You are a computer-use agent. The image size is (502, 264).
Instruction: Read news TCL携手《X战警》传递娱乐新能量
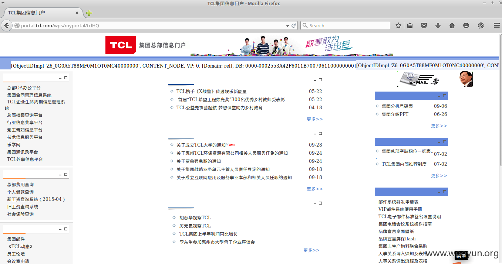coord(211,92)
